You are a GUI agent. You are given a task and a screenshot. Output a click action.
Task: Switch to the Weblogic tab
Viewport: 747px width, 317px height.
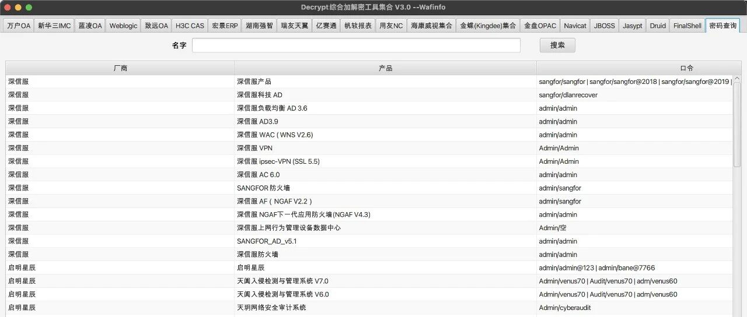(x=123, y=26)
